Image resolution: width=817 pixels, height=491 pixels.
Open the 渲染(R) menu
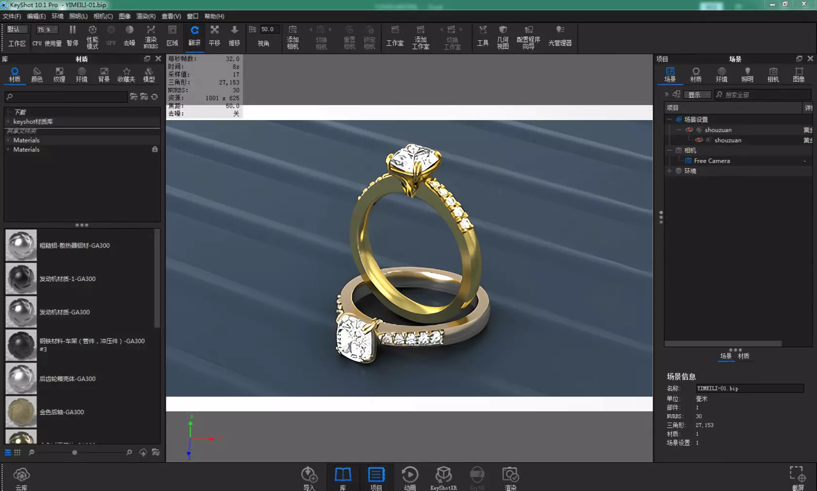[x=145, y=16]
